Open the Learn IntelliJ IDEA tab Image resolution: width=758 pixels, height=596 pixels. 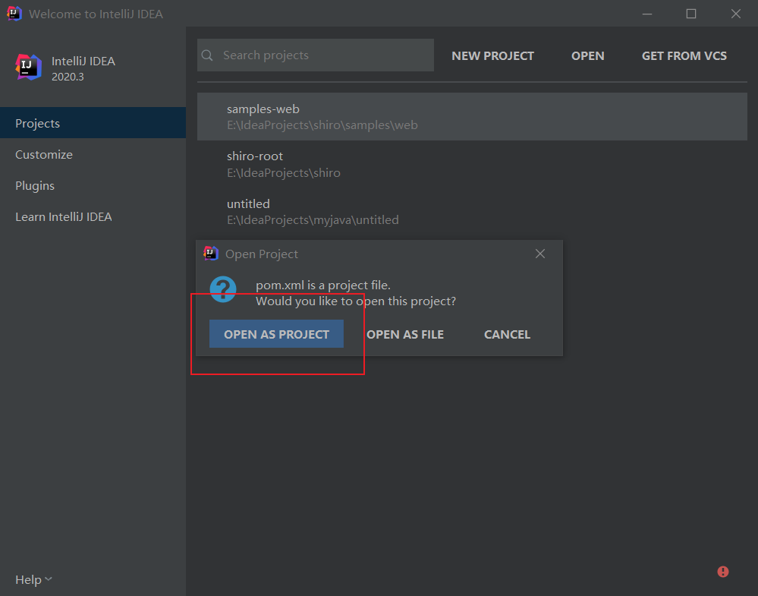pyautogui.click(x=64, y=216)
